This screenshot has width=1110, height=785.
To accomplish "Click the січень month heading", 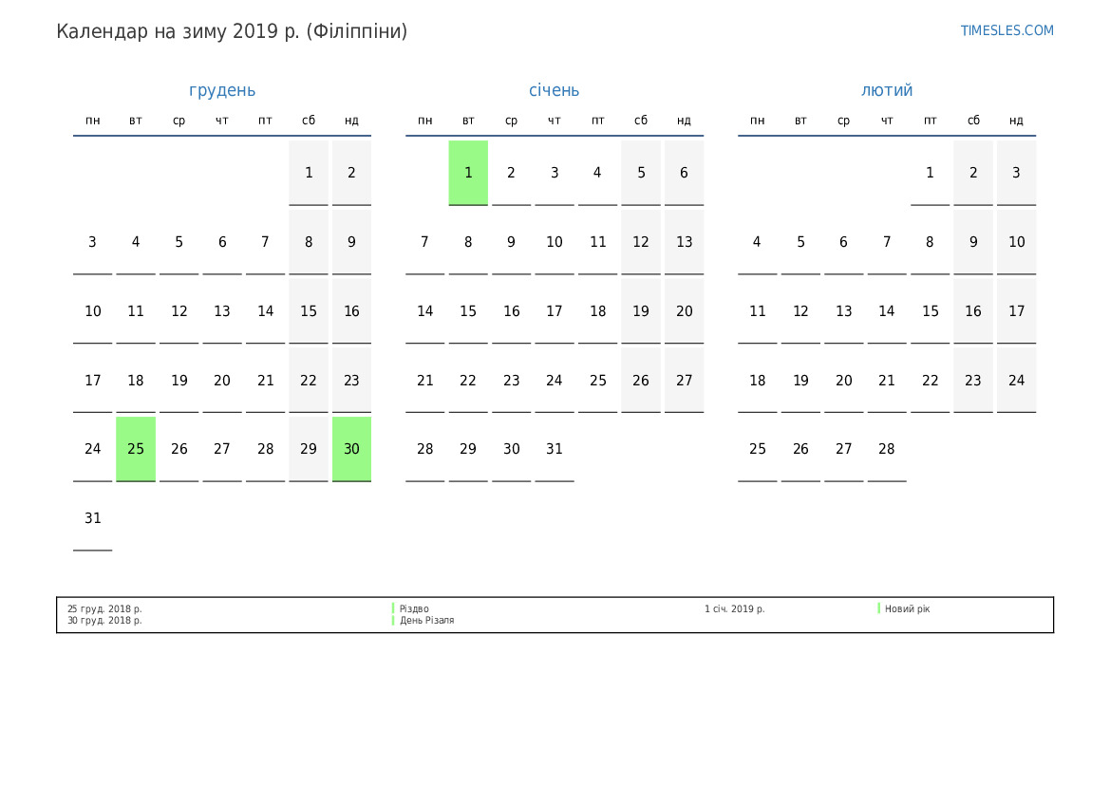I will [554, 90].
